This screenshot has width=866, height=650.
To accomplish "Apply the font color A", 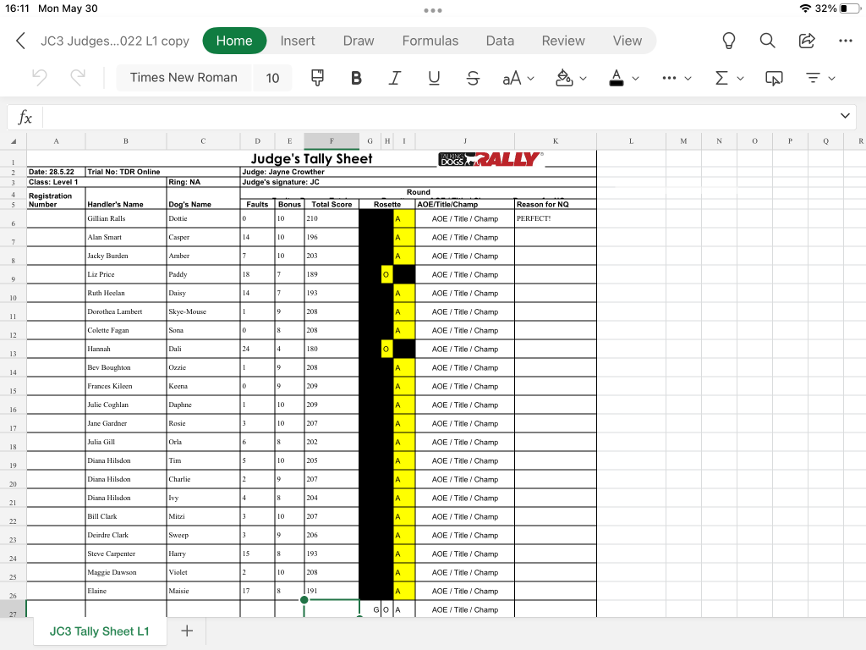I will pyautogui.click(x=617, y=78).
